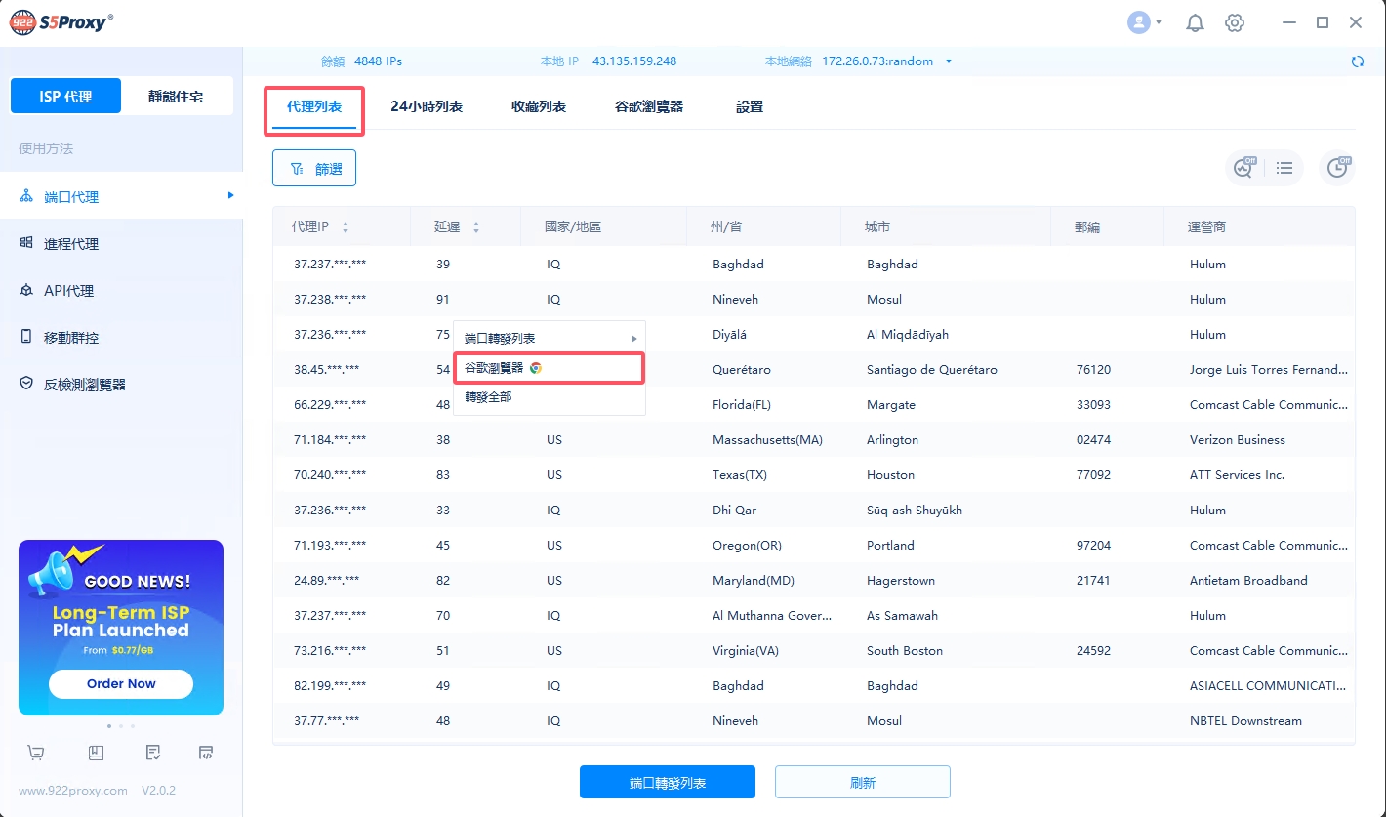
Task: Click the 篩選 filter button
Action: tap(314, 169)
